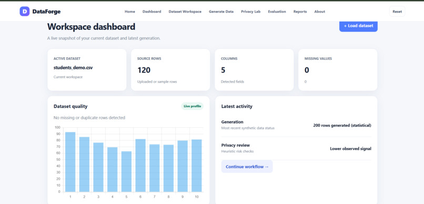Click the chart bar above label 6
The image size is (424, 204).
point(140,166)
